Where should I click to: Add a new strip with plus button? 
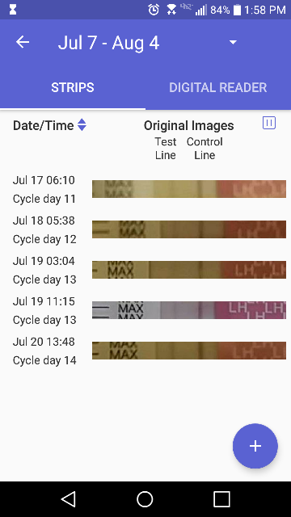[255, 446]
